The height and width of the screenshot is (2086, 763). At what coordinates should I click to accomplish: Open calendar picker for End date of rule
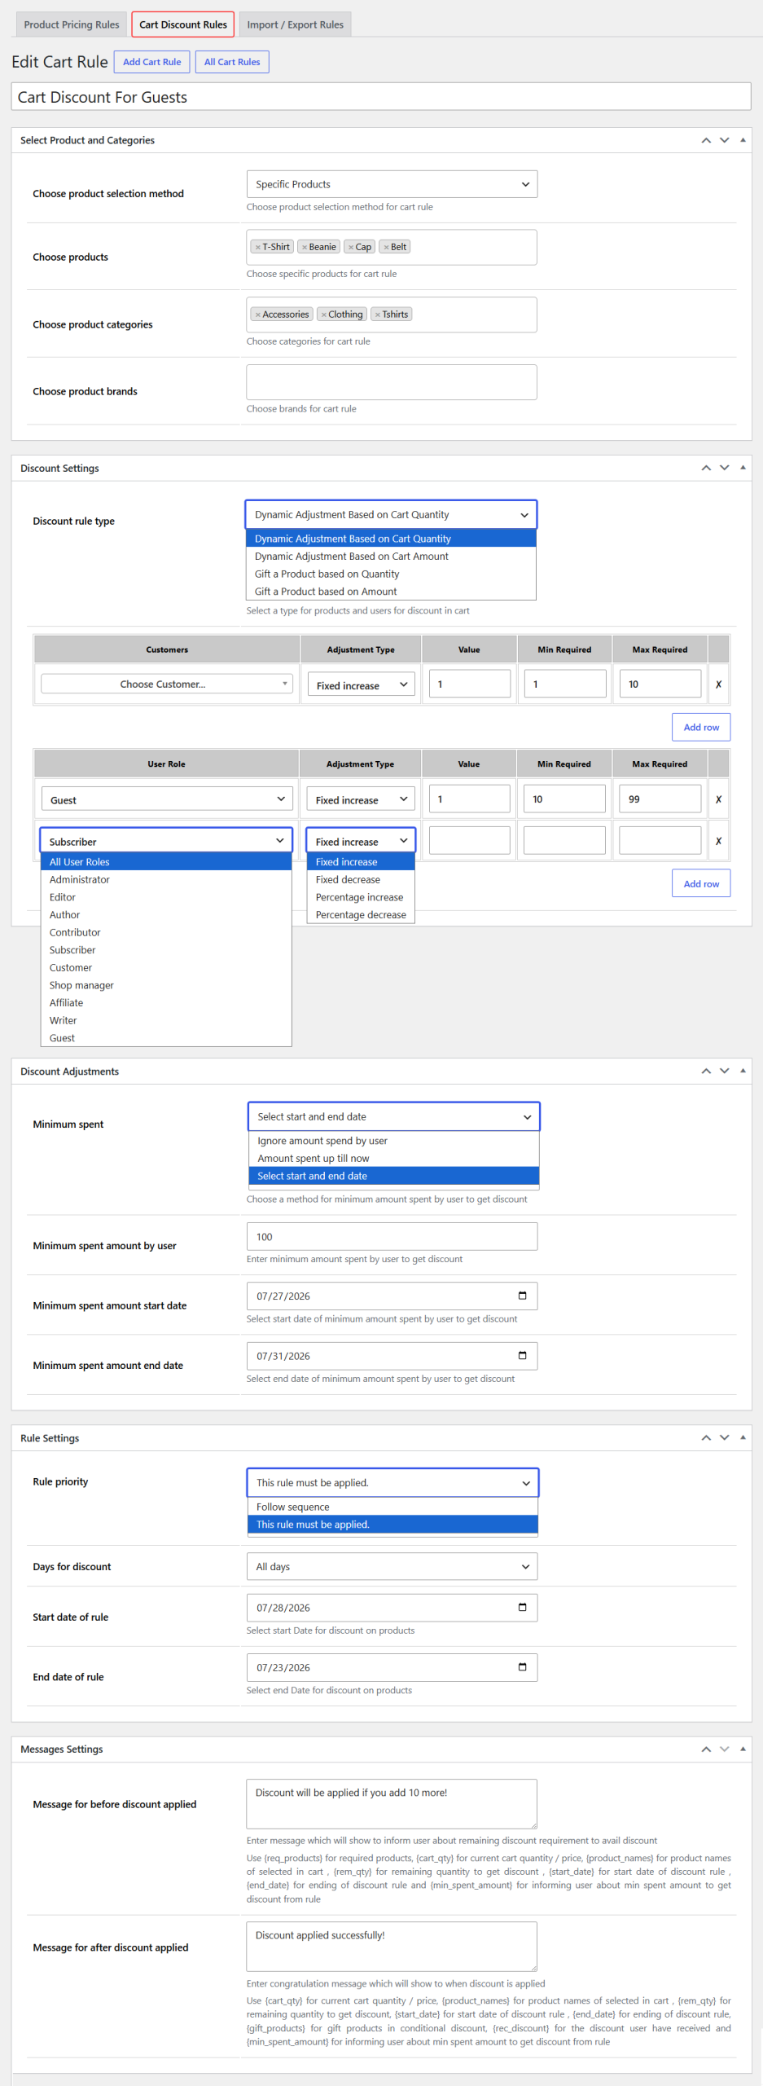click(x=523, y=1666)
